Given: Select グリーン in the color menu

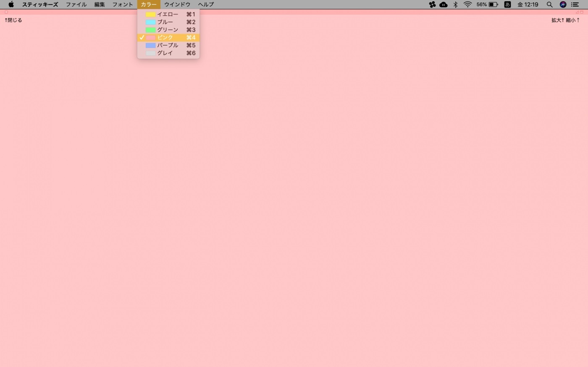Looking at the screenshot, I should (168, 30).
